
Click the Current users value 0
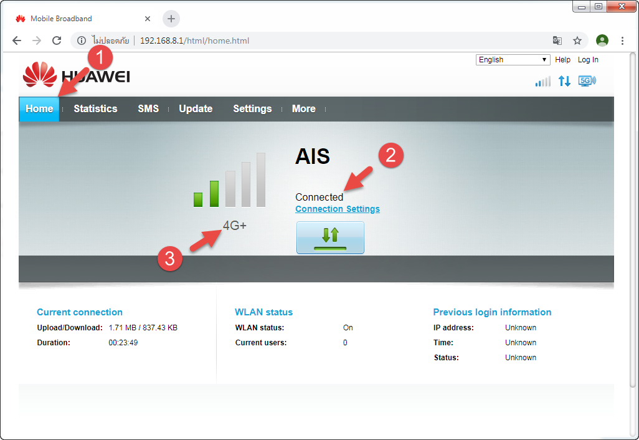(345, 343)
